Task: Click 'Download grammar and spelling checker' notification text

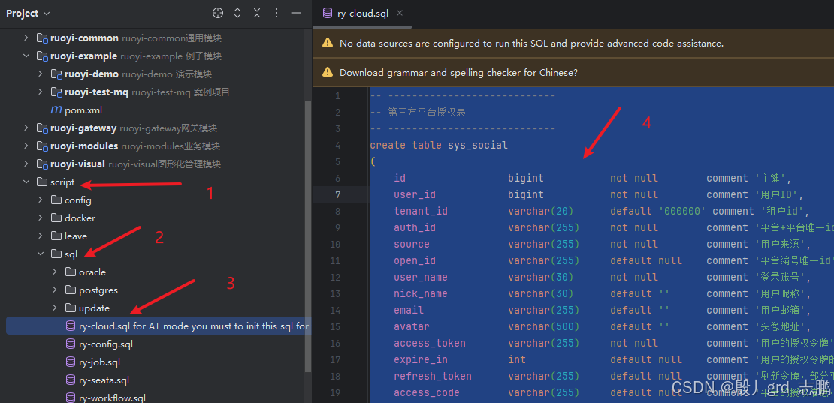Action: pos(458,73)
